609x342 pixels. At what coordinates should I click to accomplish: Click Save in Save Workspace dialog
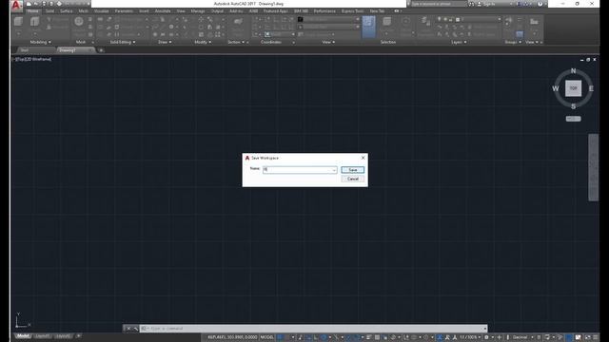tap(353, 170)
